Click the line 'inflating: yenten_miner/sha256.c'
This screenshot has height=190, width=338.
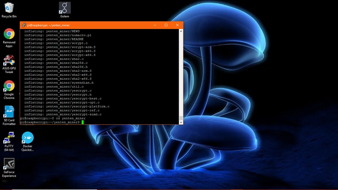56,63
